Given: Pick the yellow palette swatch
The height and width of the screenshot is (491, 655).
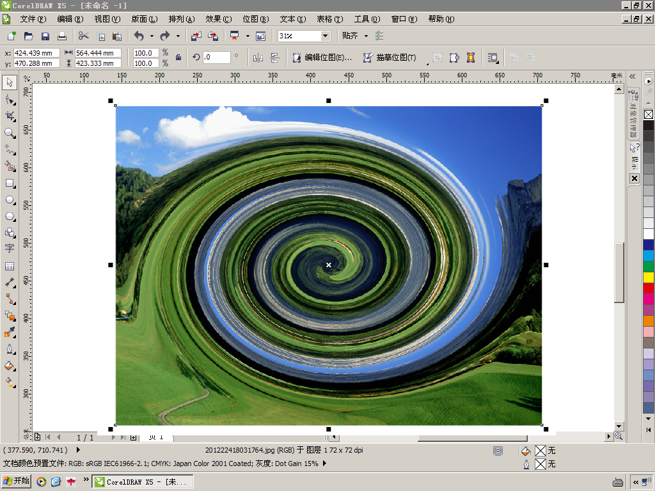Looking at the screenshot, I should coord(649,277).
